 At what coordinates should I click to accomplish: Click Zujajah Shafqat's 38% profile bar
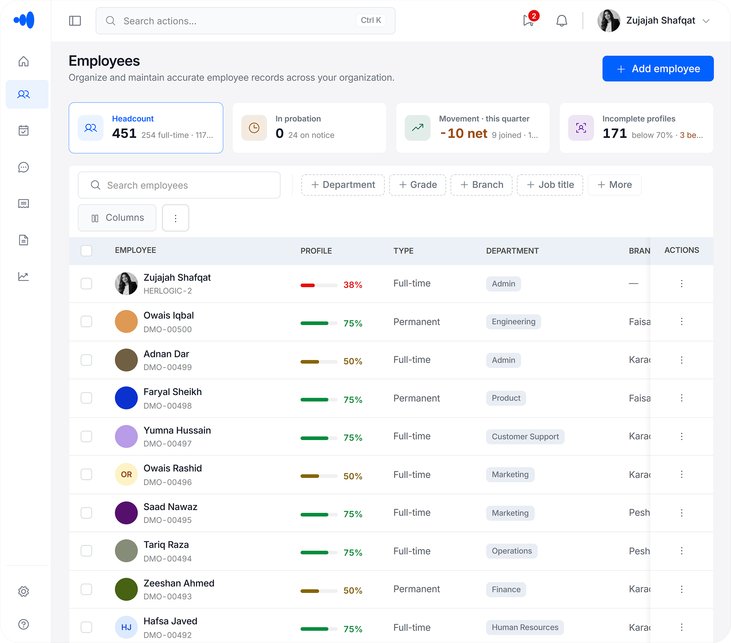[x=319, y=285]
